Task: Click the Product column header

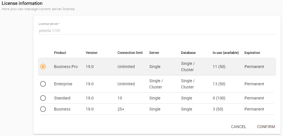Action: (60, 53)
